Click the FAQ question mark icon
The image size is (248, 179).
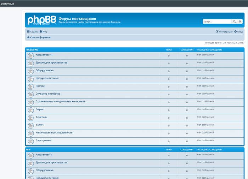coord(41,31)
